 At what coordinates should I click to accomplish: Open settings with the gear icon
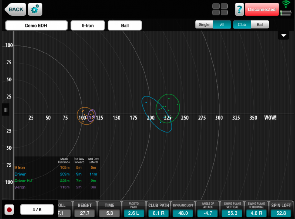35,9
